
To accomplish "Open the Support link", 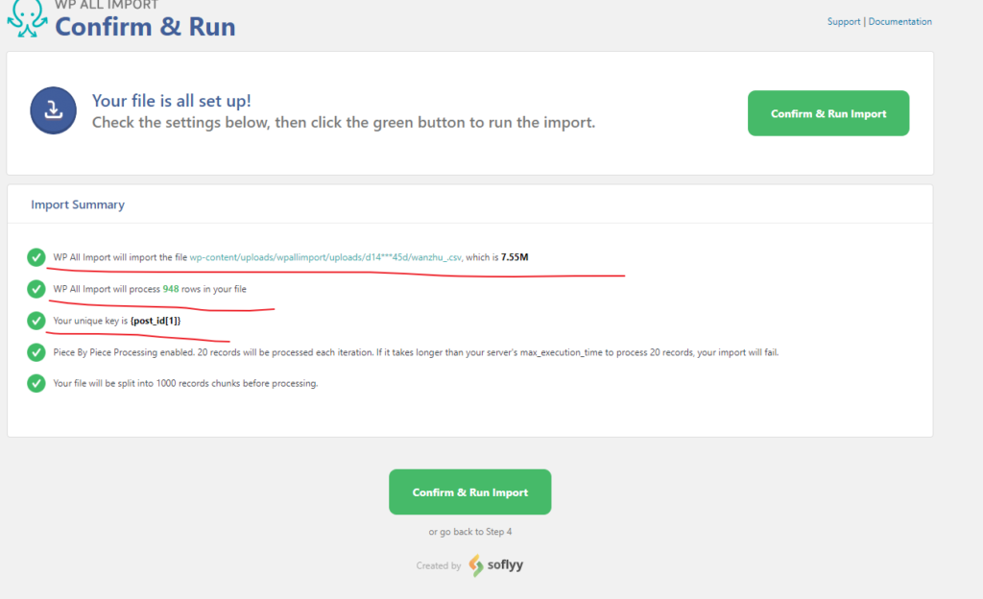I will (x=844, y=22).
